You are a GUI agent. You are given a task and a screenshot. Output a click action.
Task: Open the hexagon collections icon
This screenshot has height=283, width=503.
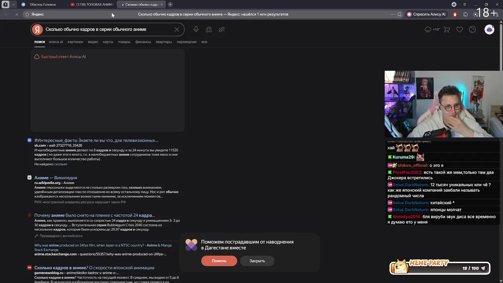tap(472, 29)
